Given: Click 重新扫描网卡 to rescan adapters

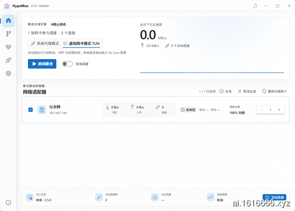Looking at the screenshot, I should (x=274, y=91).
